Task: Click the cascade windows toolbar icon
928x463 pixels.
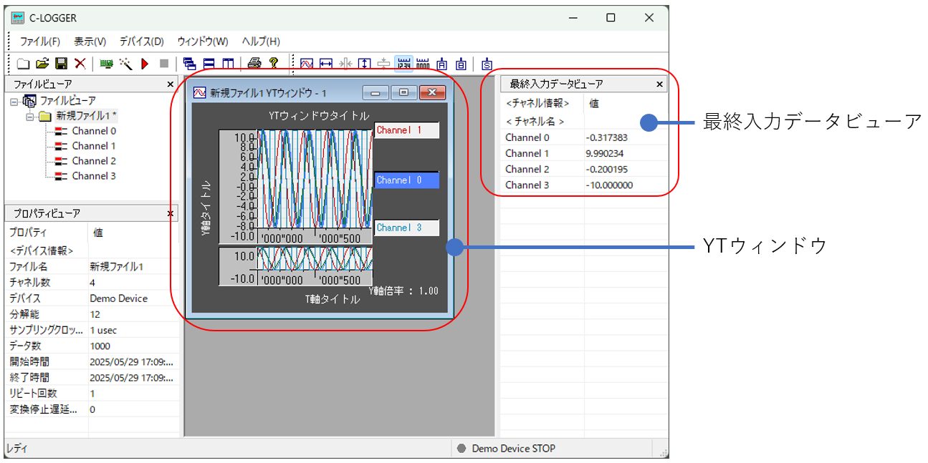Action: 189,64
